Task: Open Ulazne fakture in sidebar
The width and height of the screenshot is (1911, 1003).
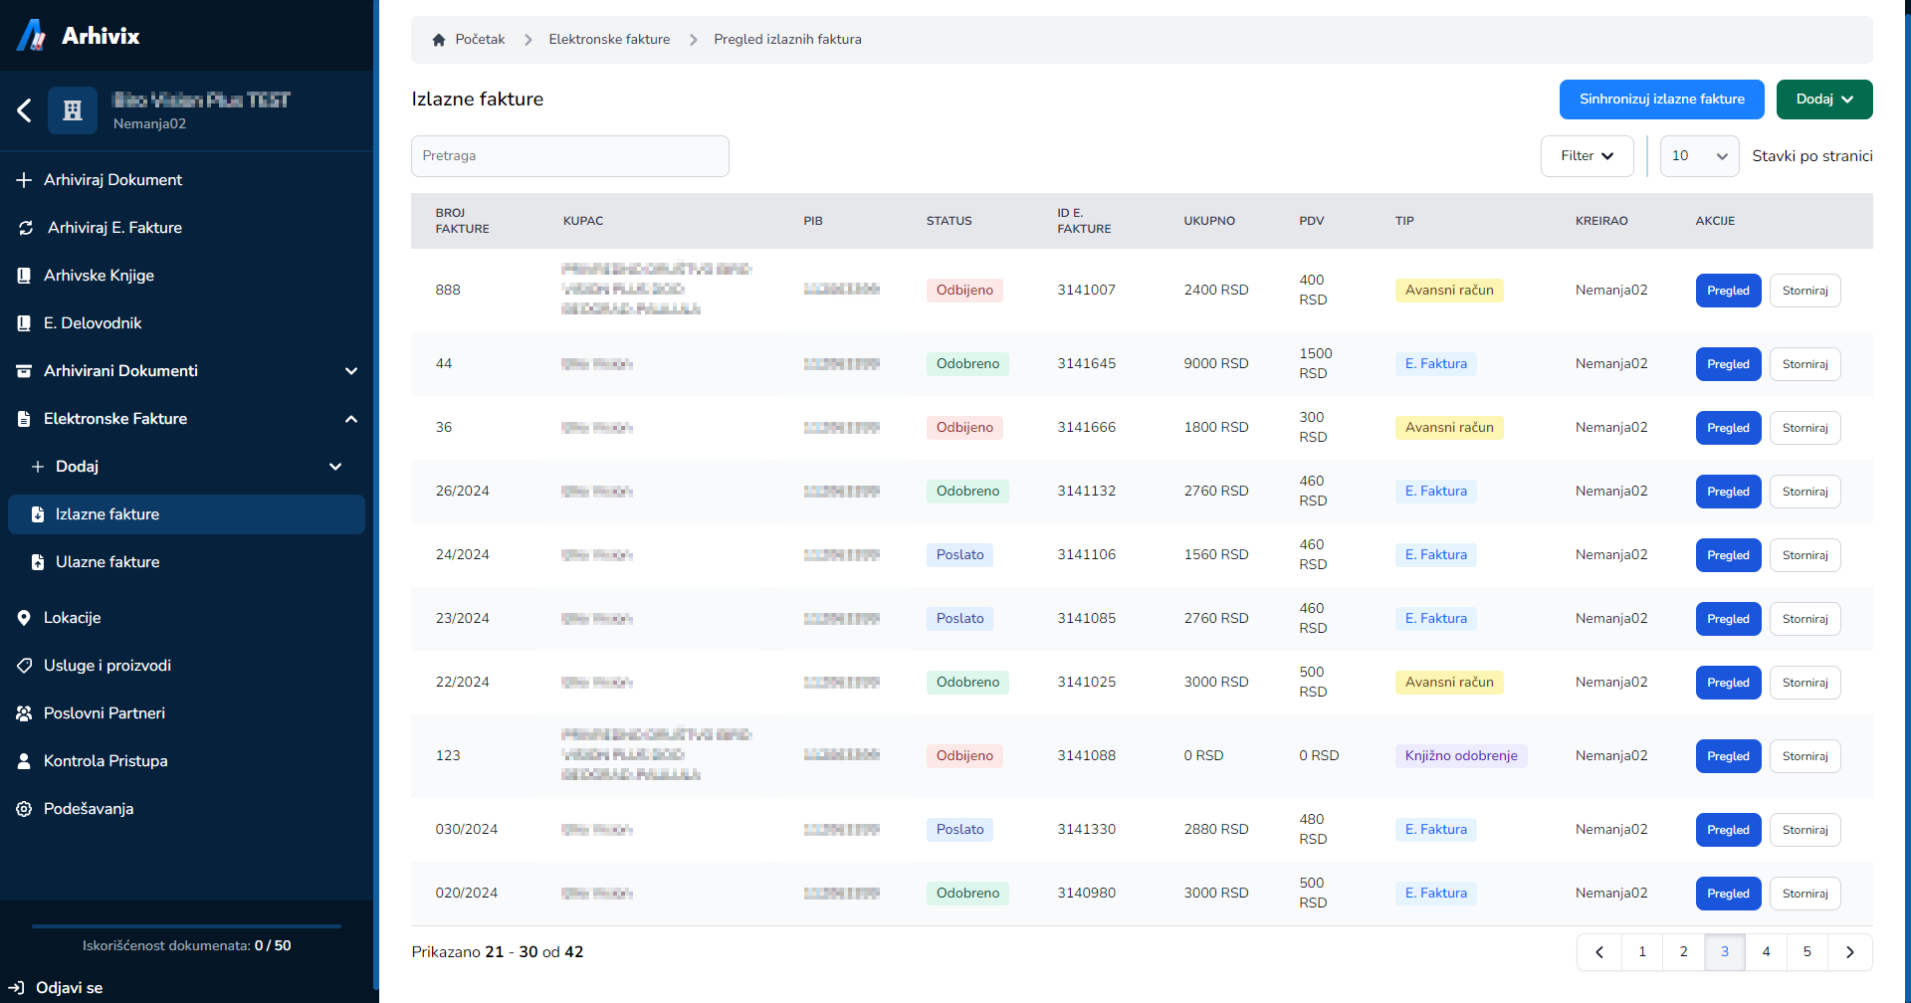Action: click(107, 562)
